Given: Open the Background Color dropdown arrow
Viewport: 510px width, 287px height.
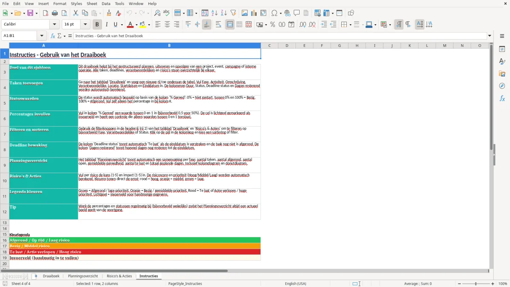Looking at the screenshot, I should tap(148, 25).
